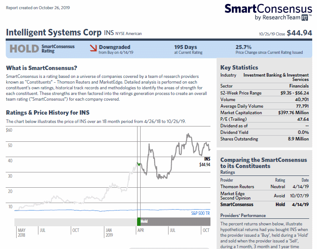
Task: Click the ResearchTeam RT logo icon
Action: tap(305, 18)
